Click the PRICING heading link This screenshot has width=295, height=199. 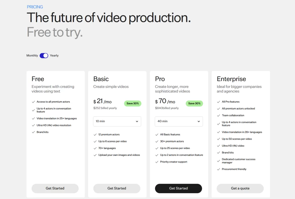tap(35, 7)
